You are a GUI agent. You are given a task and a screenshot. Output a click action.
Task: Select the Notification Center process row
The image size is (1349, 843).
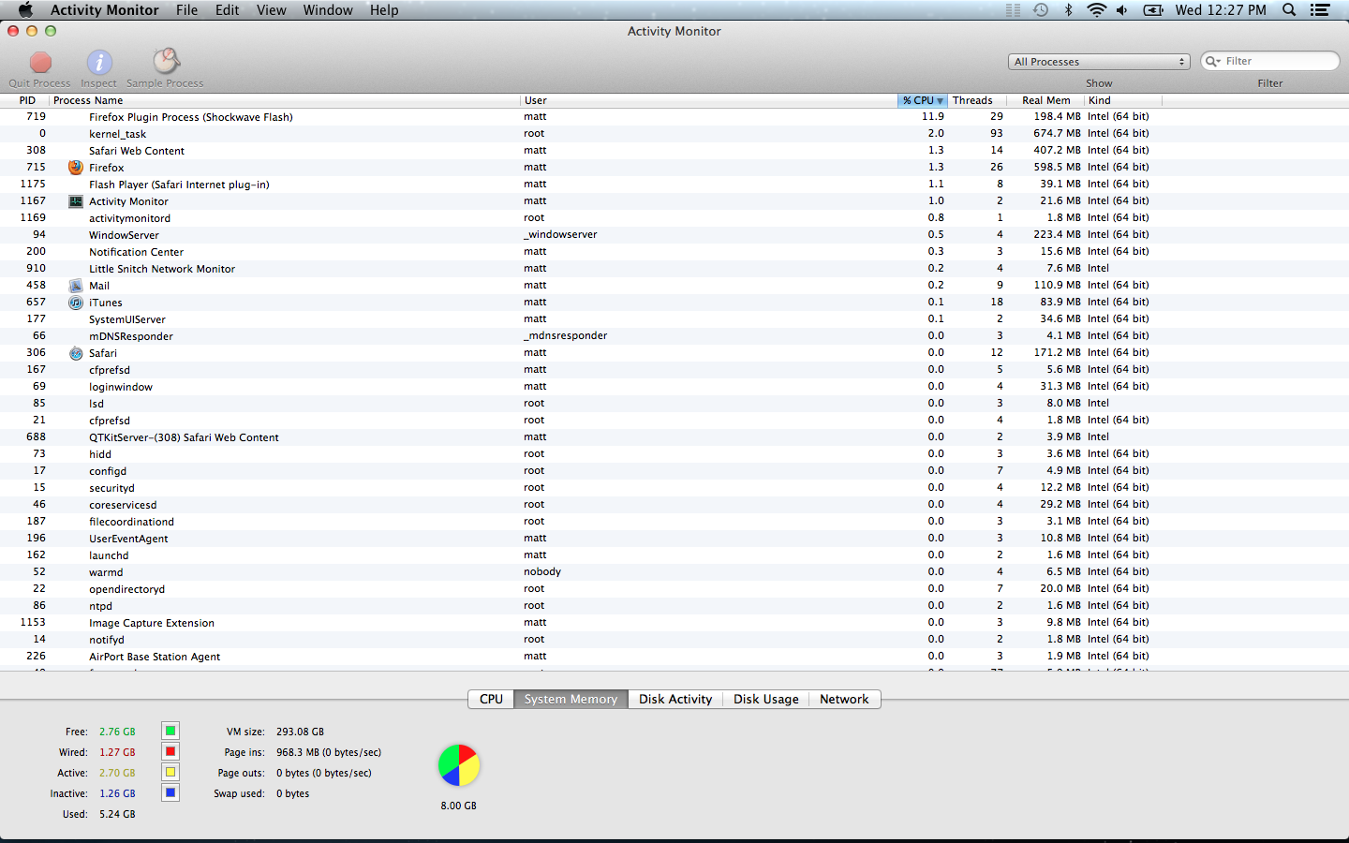click(674, 252)
